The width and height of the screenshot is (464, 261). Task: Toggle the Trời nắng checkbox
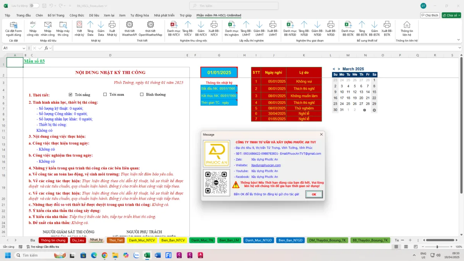click(x=70, y=94)
